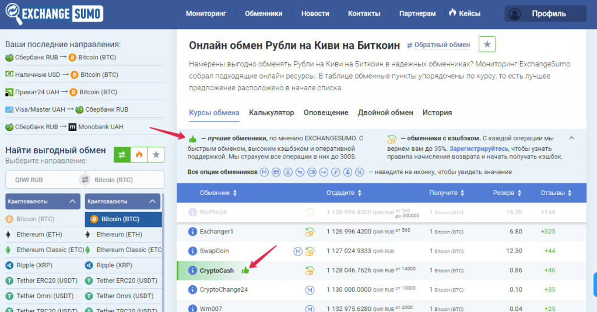Click the profile avatar icon
Screen dimensions: 597x312
515,14
